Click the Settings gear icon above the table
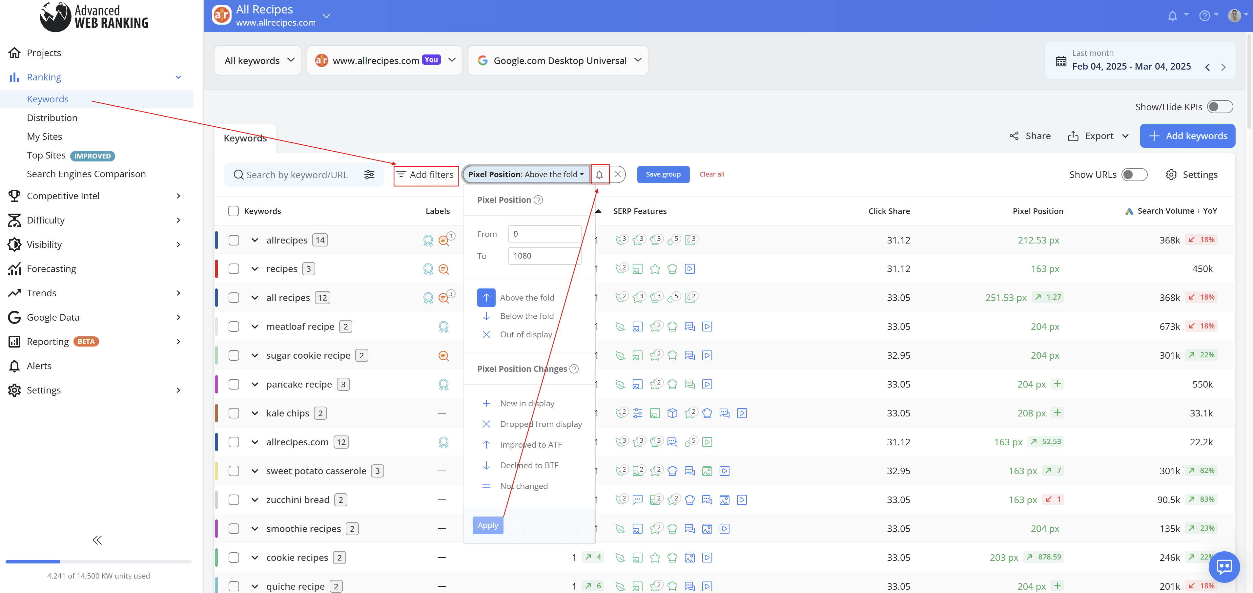This screenshot has width=1253, height=593. pos(1171,175)
